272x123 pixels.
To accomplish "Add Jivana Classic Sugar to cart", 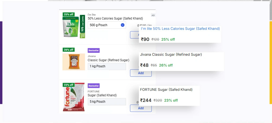I will pyautogui.click(x=141, y=73).
